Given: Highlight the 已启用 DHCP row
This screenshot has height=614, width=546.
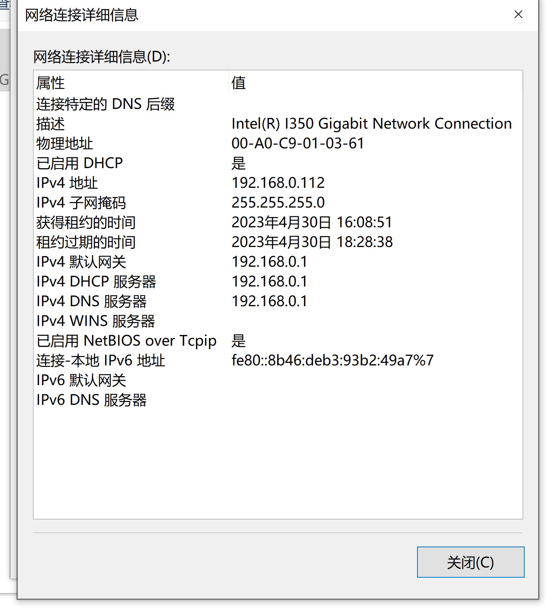Looking at the screenshot, I should 80,163.
